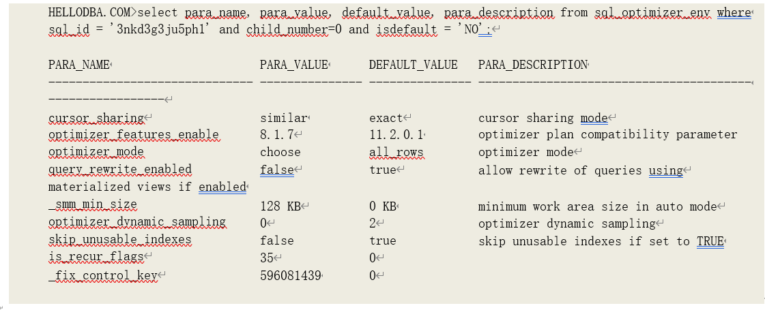Click the optimizer_dynamic_sampling parameter name
The width and height of the screenshot is (765, 310).
(x=136, y=222)
